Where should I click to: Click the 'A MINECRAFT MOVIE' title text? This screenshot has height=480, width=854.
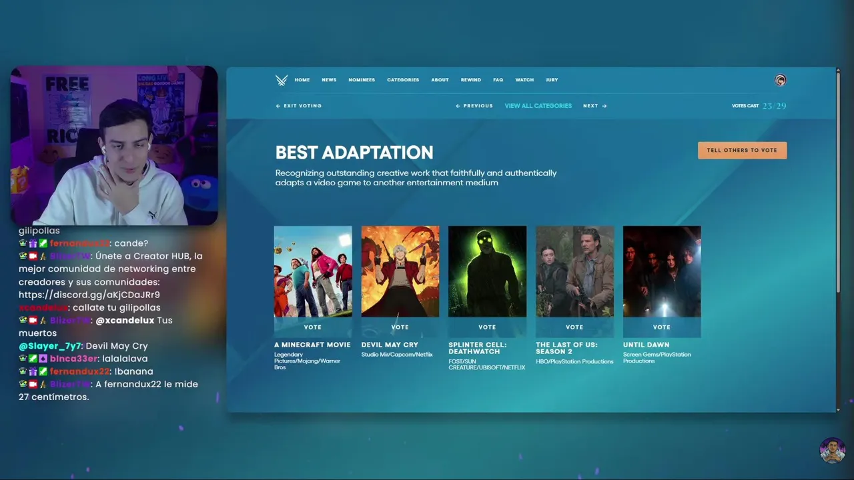312,345
